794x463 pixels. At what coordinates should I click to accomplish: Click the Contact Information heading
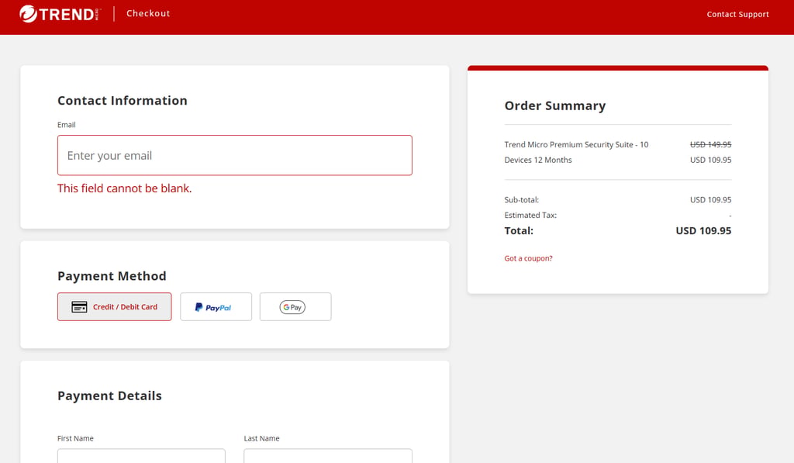pyautogui.click(x=122, y=101)
